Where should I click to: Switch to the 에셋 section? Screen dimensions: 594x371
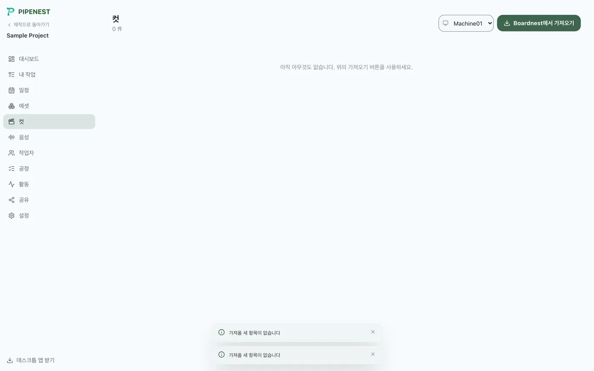pyautogui.click(x=49, y=106)
